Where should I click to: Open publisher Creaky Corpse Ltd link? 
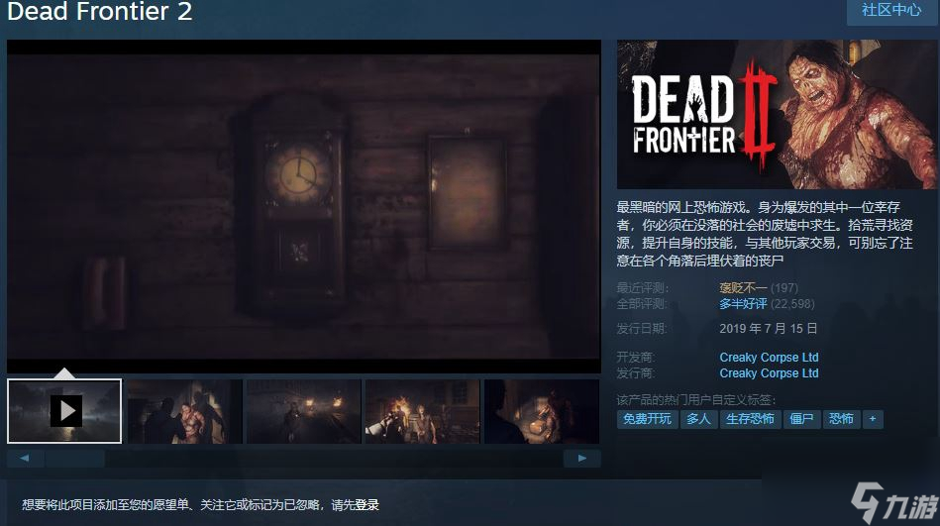tap(769, 373)
